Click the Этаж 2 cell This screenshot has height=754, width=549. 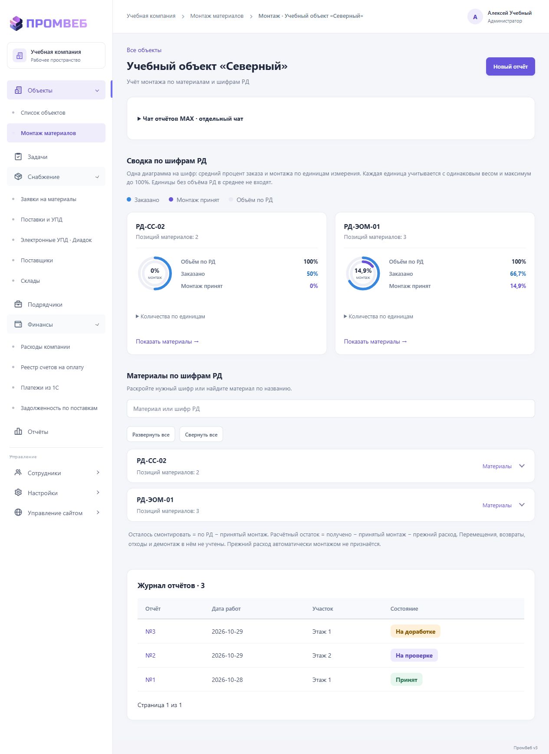(322, 655)
